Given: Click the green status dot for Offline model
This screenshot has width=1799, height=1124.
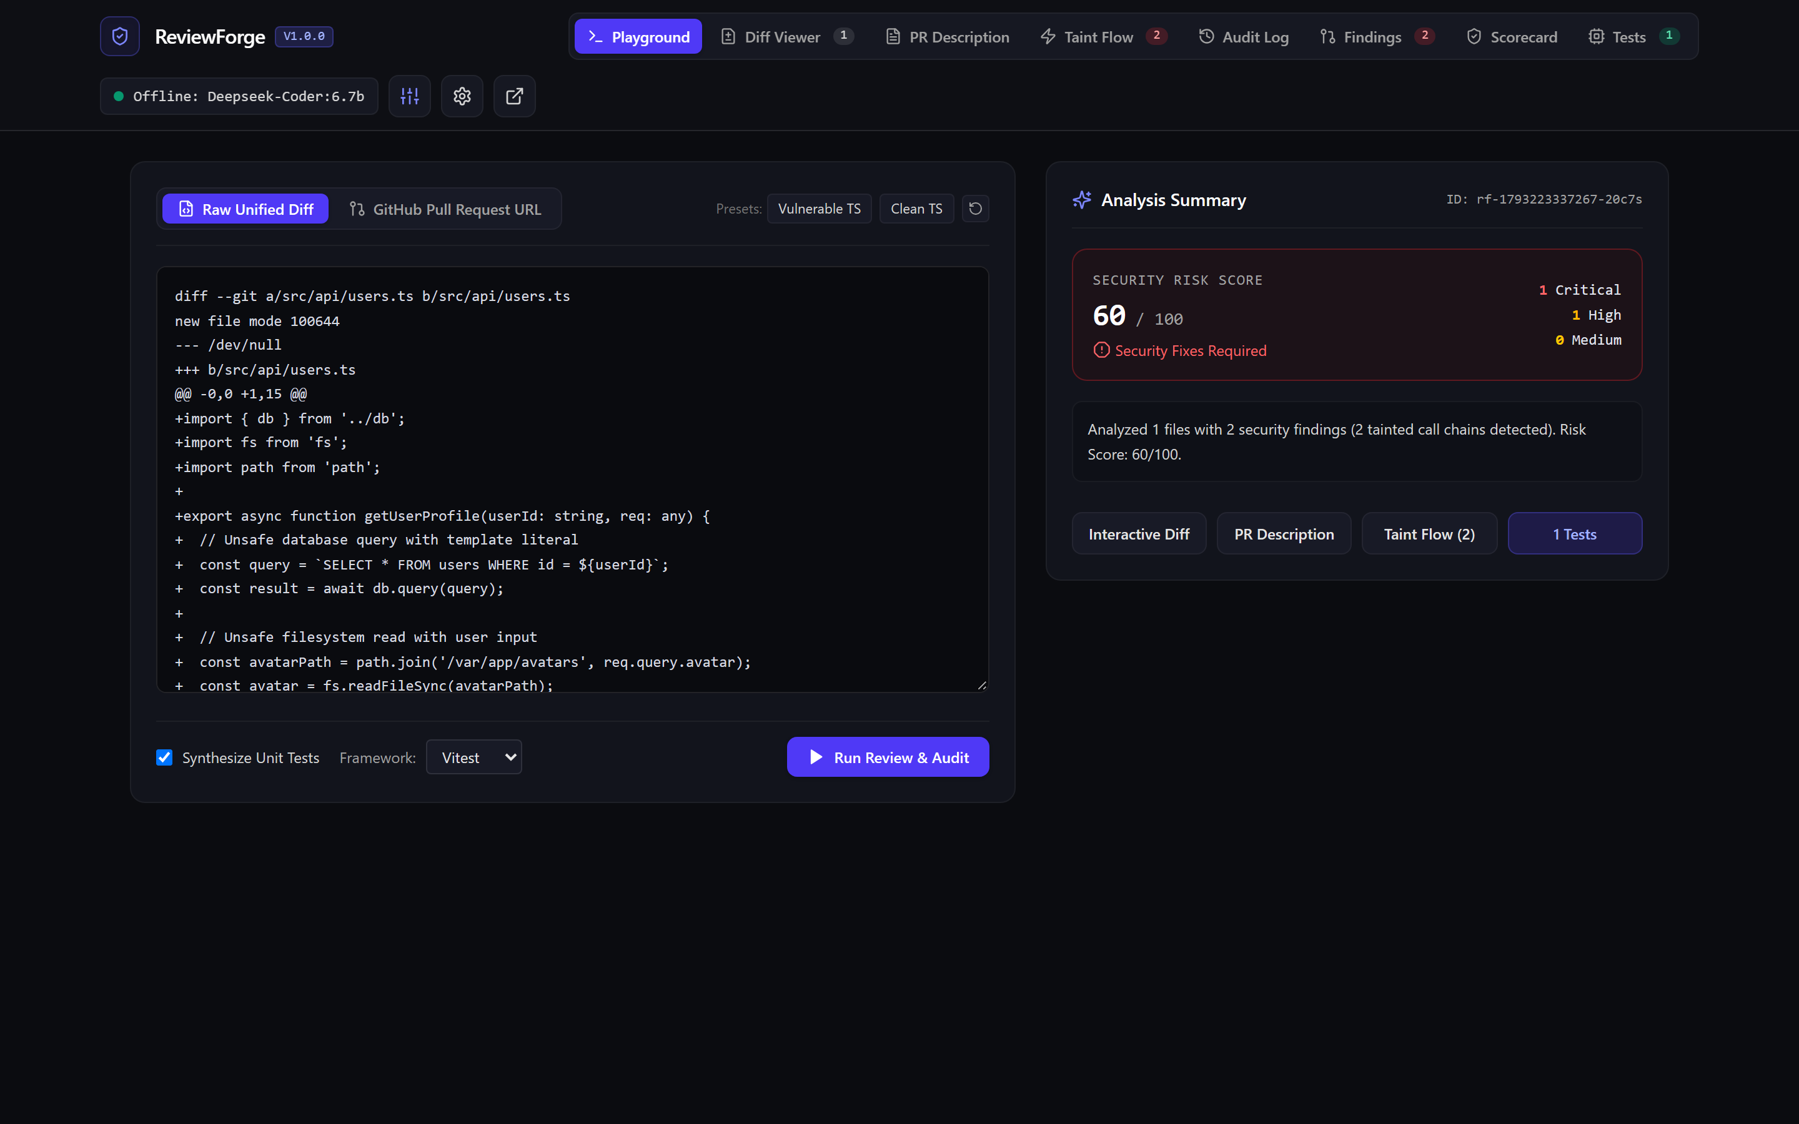Looking at the screenshot, I should tap(118, 96).
